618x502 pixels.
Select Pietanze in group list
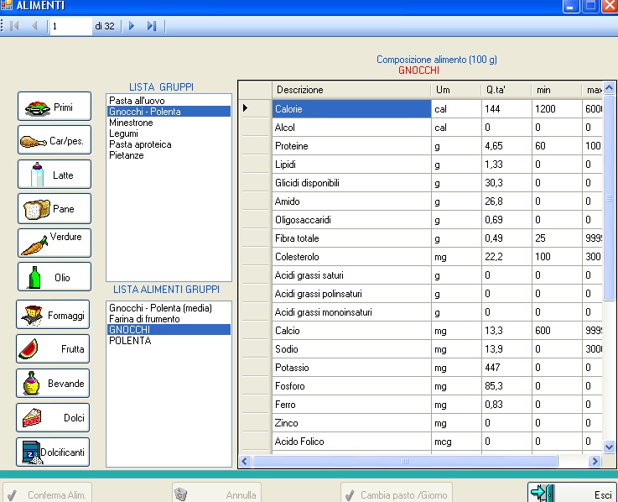coord(169,155)
